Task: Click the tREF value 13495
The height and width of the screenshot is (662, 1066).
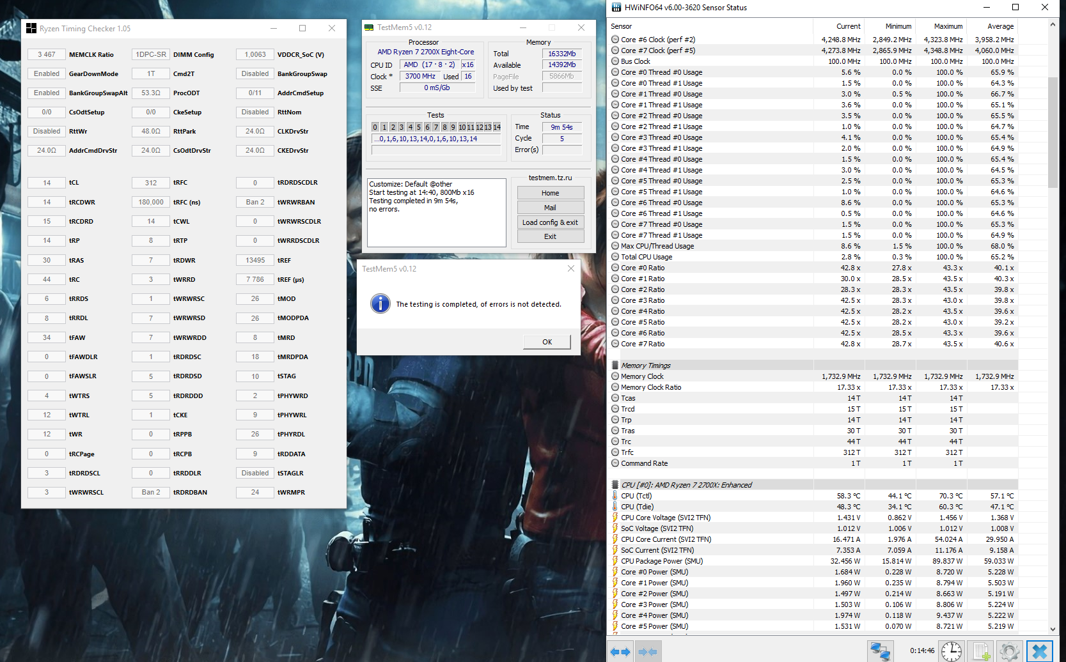Action: [255, 260]
